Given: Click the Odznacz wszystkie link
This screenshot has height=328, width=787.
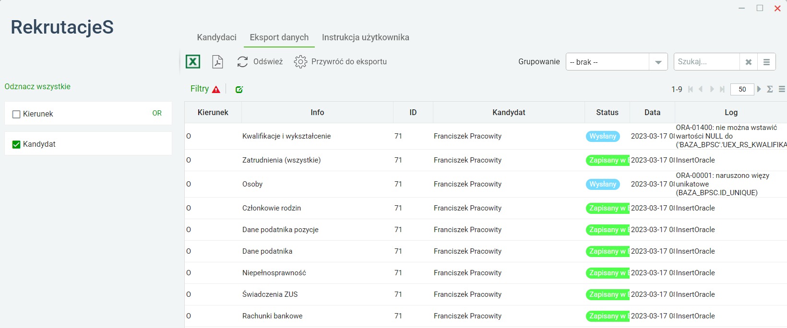Looking at the screenshot, I should click(x=37, y=87).
